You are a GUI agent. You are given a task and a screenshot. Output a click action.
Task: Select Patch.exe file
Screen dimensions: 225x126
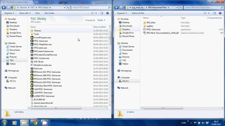[38, 69]
